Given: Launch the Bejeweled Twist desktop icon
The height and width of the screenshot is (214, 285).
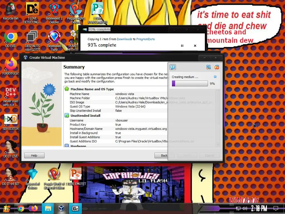Looking at the screenshot, I should [54, 41].
